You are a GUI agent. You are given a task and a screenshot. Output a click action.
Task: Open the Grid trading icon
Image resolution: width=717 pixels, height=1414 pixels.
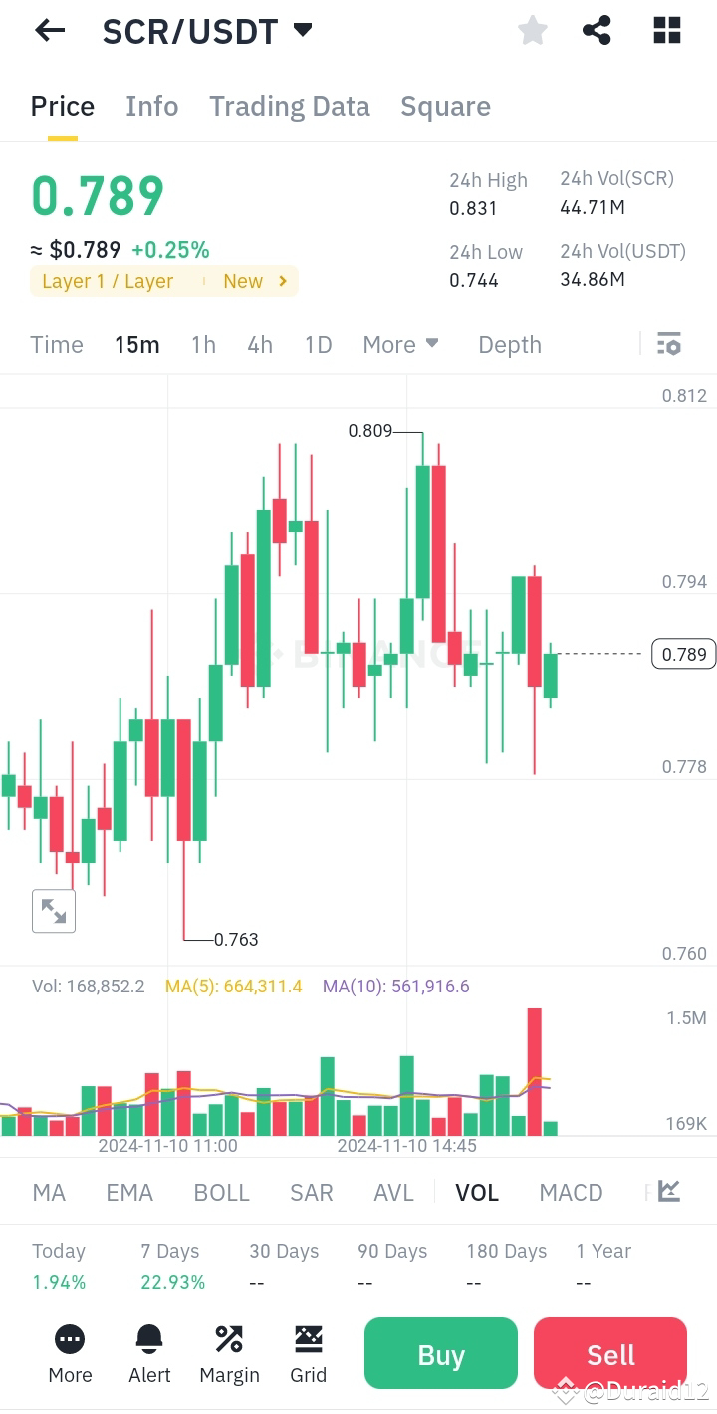(309, 1353)
